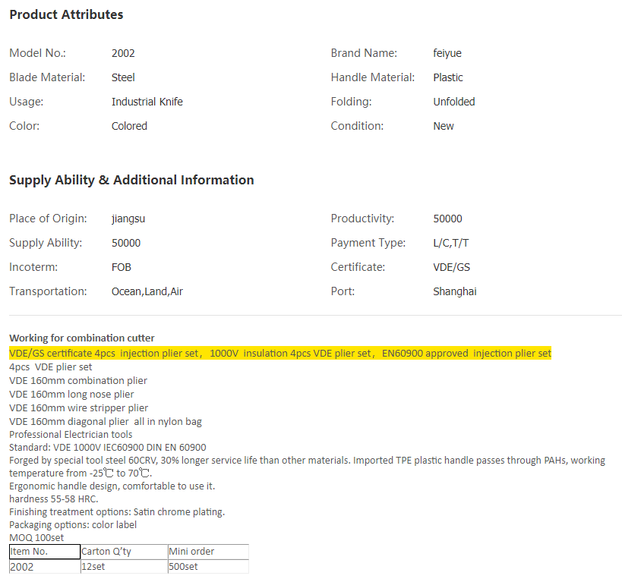Viewport: 622px width, 582px height.
Task: Click the Usage value Industrial Knife
Action: (147, 102)
